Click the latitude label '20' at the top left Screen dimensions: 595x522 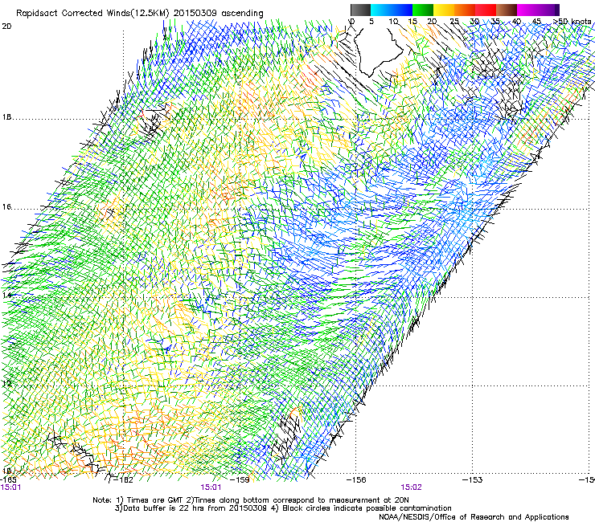[x=6, y=27]
